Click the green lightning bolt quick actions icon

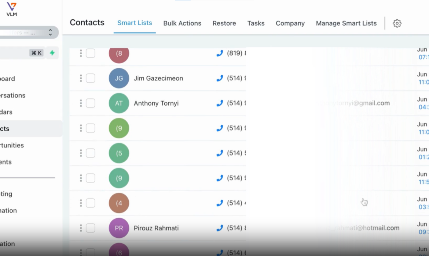click(x=52, y=53)
